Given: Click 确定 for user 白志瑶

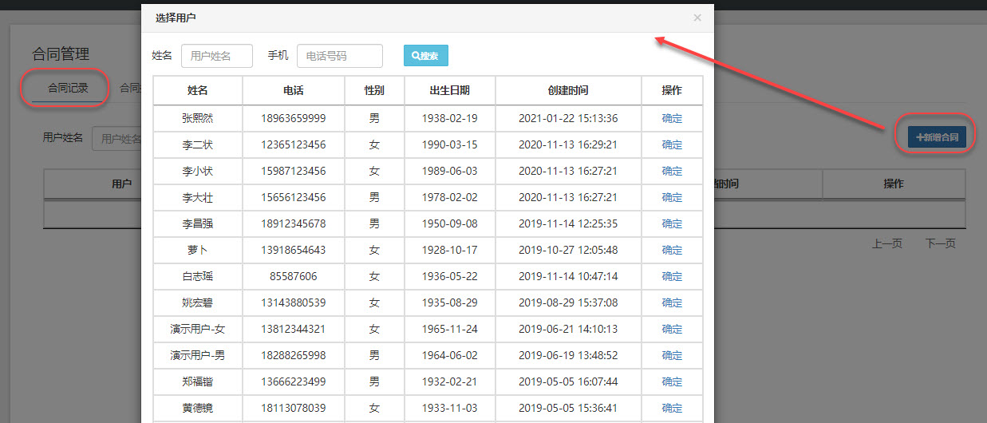Looking at the screenshot, I should (672, 276).
